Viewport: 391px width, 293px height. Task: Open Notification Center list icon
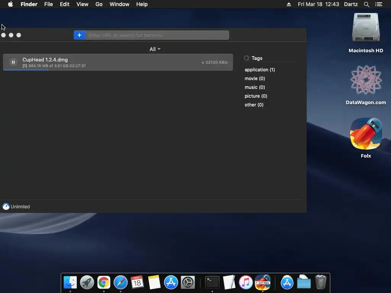(x=379, y=4)
